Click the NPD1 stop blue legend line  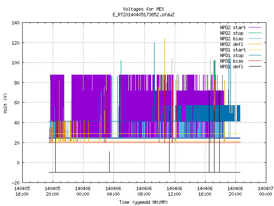tap(255, 55)
